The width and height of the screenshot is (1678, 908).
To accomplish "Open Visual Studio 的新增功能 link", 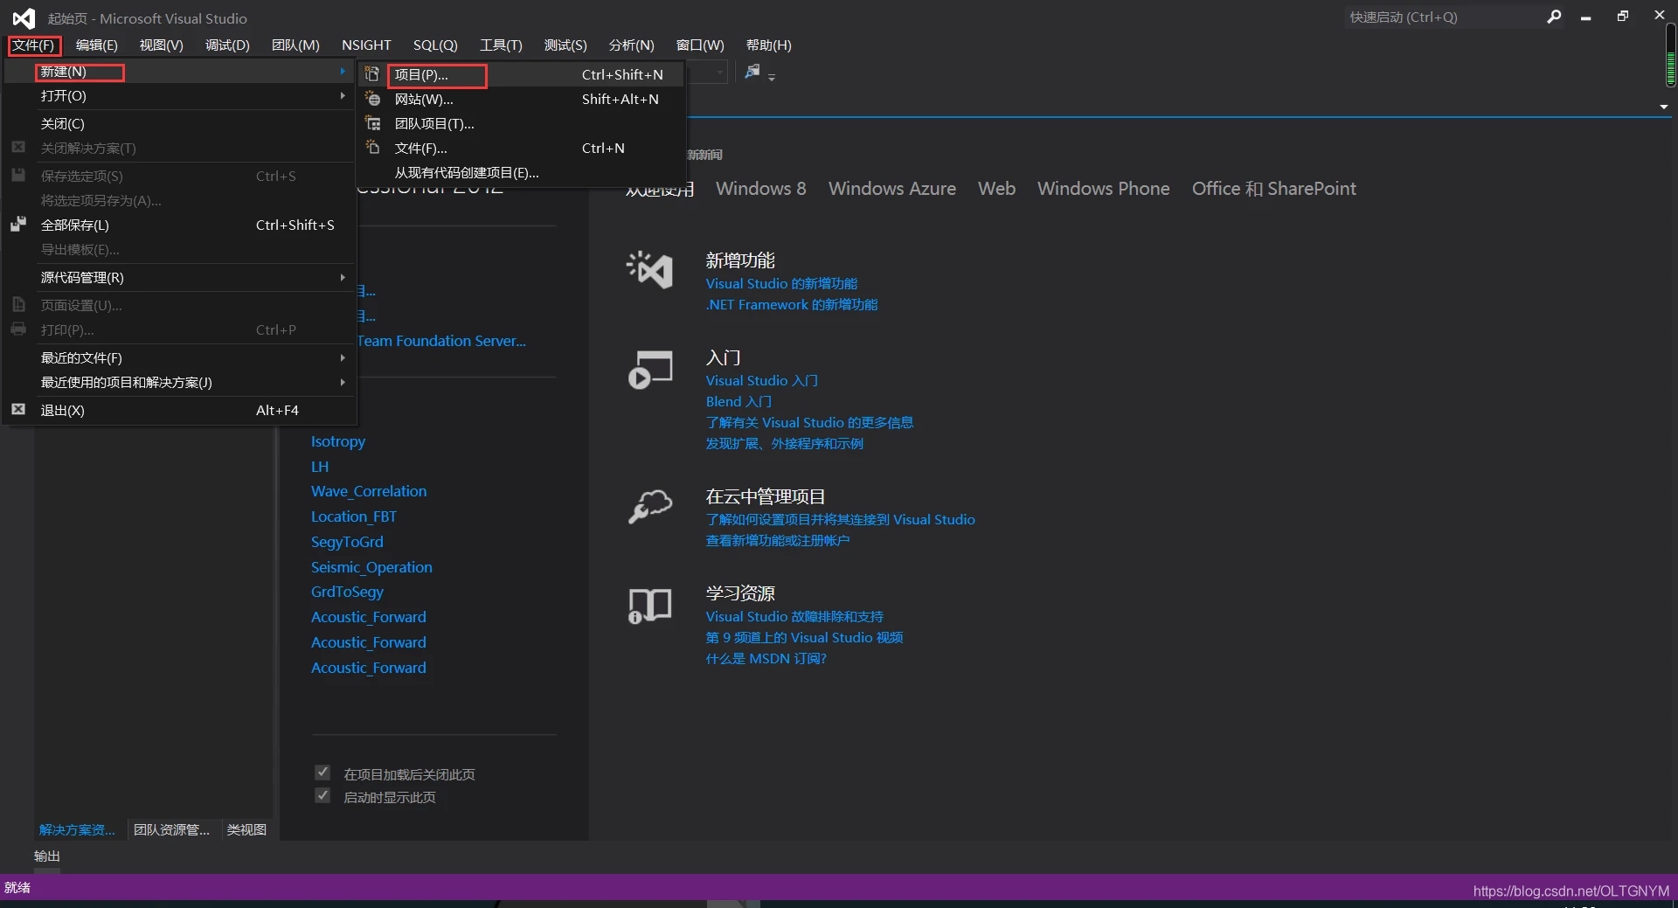I will click(x=781, y=284).
